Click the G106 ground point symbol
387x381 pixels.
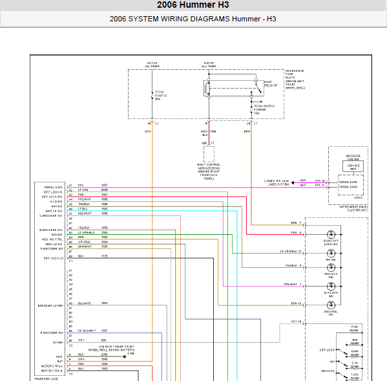click(125, 356)
